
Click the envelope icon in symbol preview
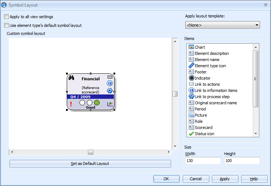pyautogui.click(x=110, y=77)
